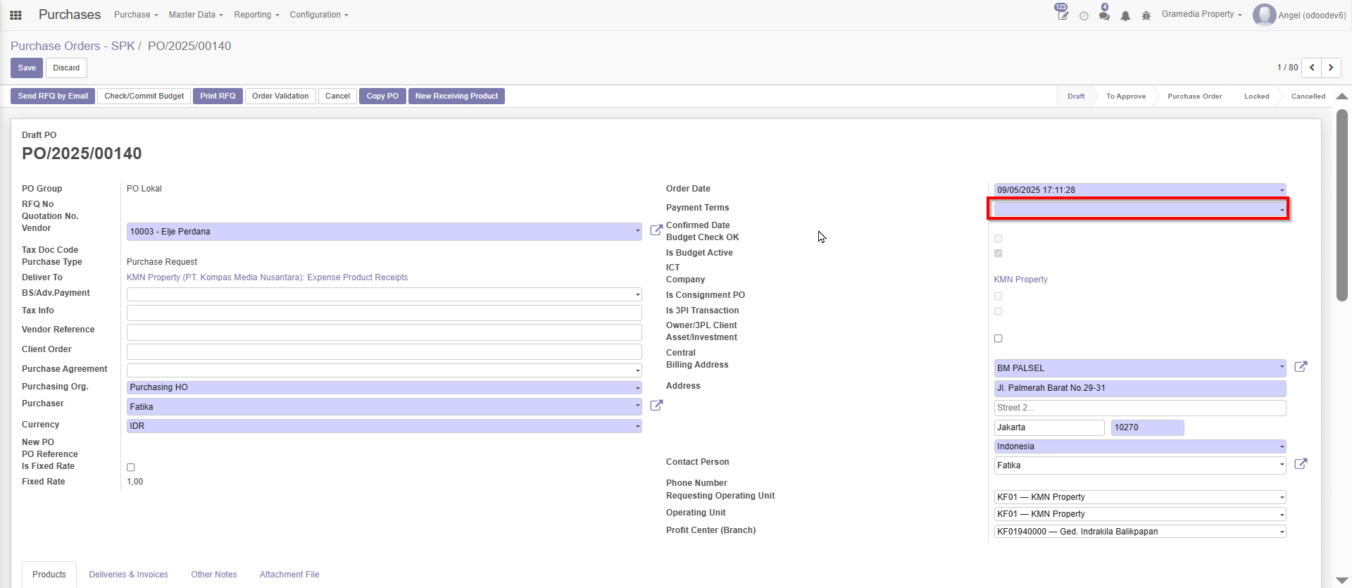
Task: Go to Purchase Orders - SPK breadcrumb
Action: 73,46
